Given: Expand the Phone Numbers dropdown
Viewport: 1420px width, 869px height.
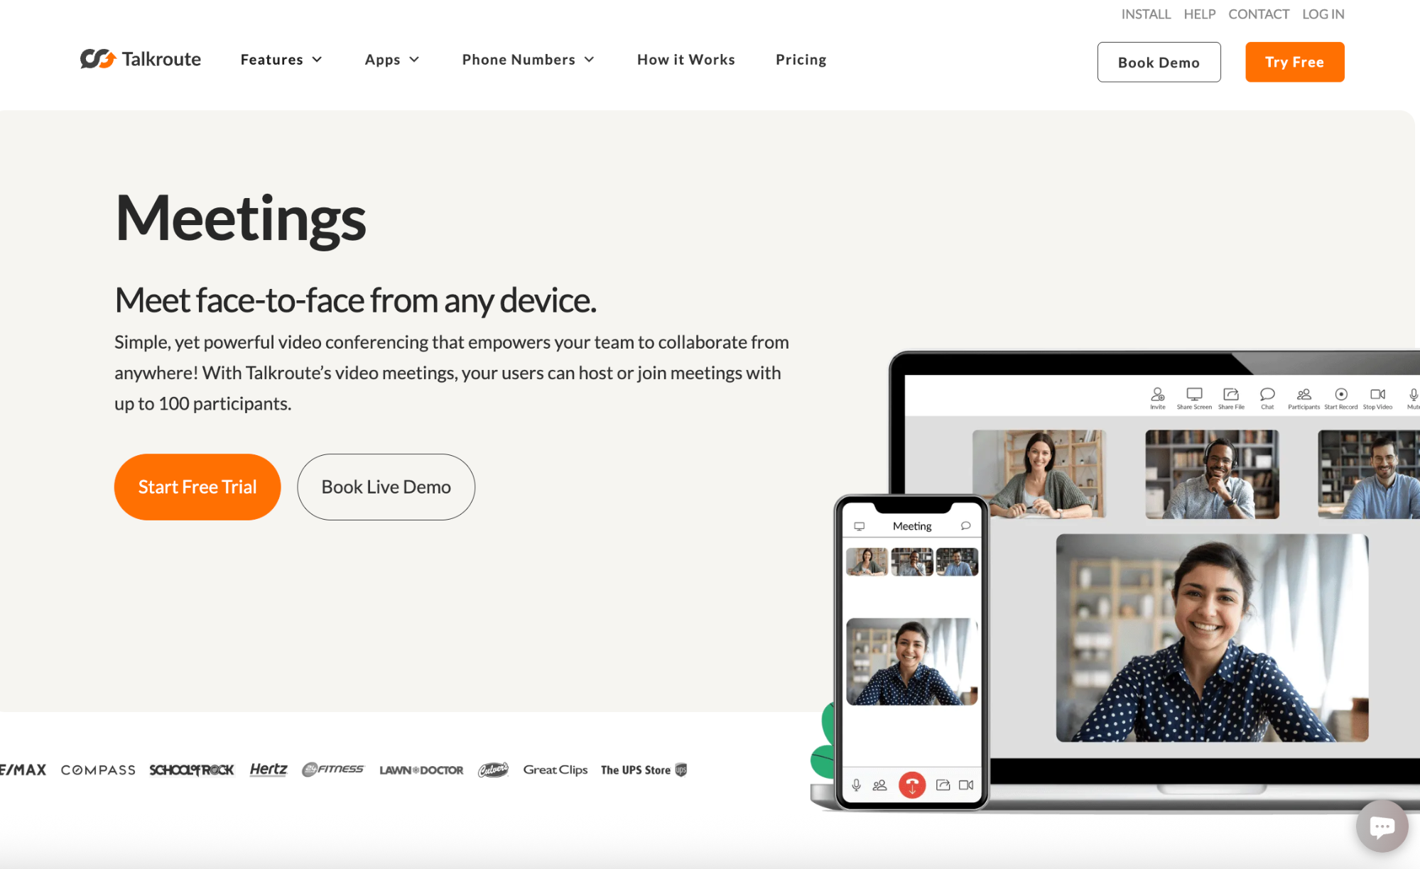Looking at the screenshot, I should 528,60.
